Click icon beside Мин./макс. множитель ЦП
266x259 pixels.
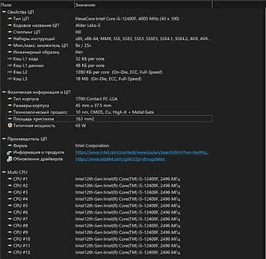point(10,45)
